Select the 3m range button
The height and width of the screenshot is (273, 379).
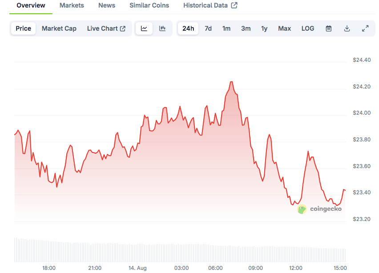click(x=246, y=28)
